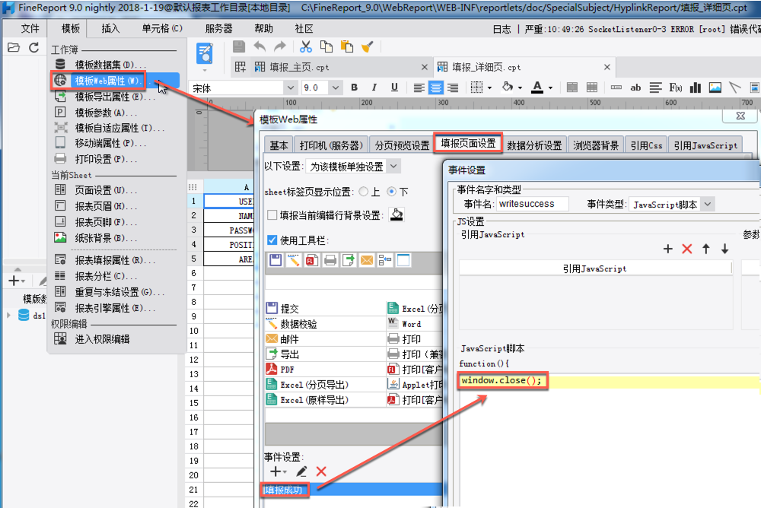
Task: Click the print icon in toolbar preview
Action: (x=330, y=260)
